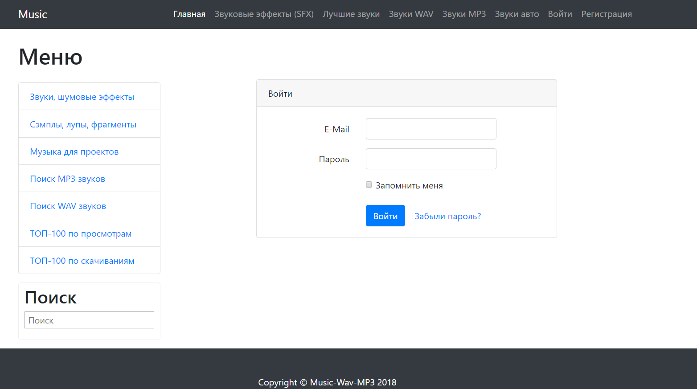The height and width of the screenshot is (389, 697).
Task: View ТОП-100 по просмотрам
Action: (x=81, y=234)
